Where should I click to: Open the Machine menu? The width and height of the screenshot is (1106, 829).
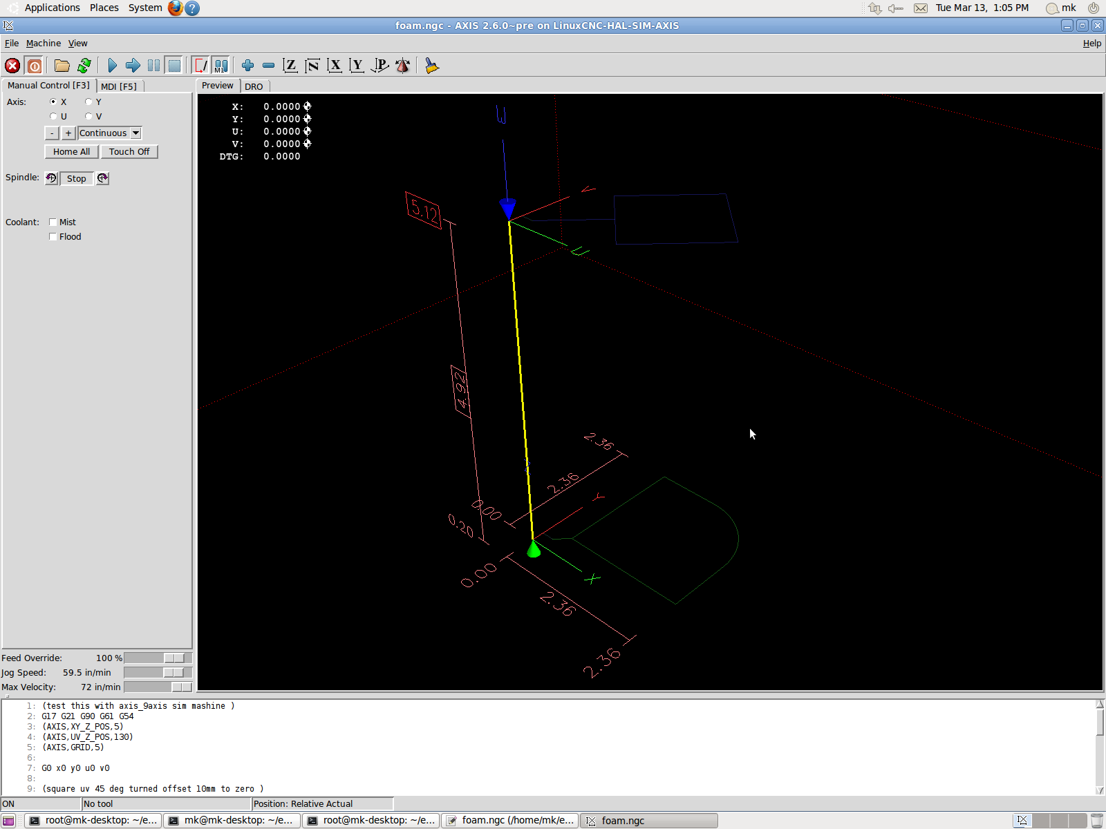point(44,44)
